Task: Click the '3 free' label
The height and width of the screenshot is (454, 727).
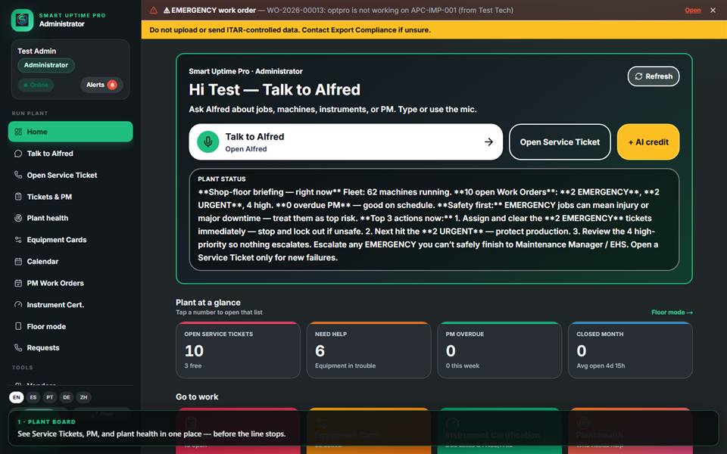Action: pyautogui.click(x=193, y=365)
